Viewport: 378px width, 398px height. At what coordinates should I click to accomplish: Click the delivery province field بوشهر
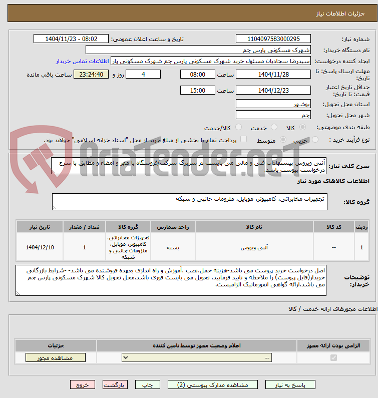(x=273, y=104)
